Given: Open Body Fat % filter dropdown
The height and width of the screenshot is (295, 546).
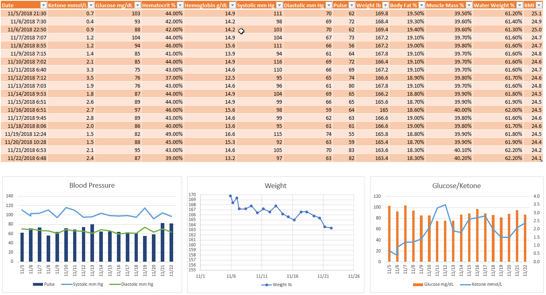Looking at the screenshot, I should pyautogui.click(x=421, y=5).
